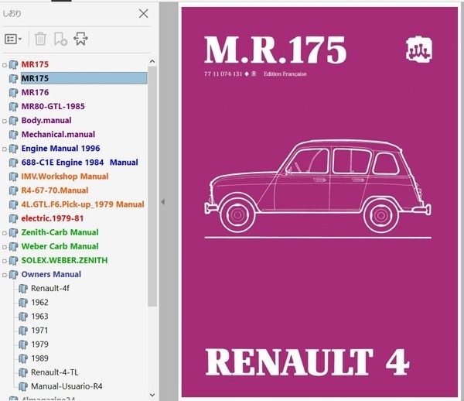Click bookmark icon beside R4-67-70.Manual

[14, 190]
